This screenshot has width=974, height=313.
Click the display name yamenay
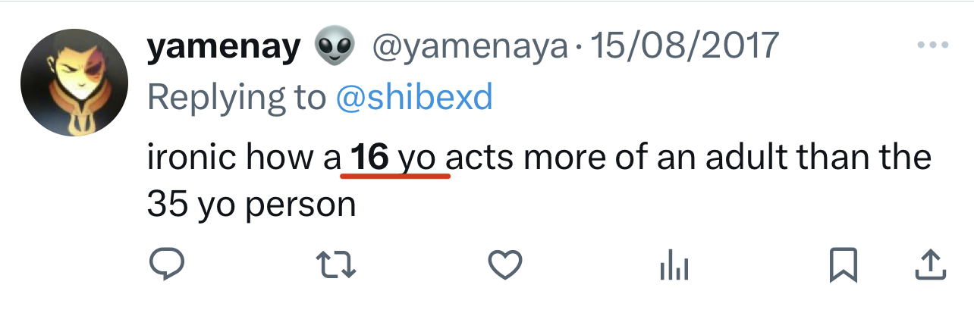(x=224, y=47)
